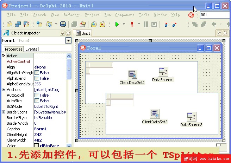
Task: Select the ClientWidth value 402
Action: point(38,140)
